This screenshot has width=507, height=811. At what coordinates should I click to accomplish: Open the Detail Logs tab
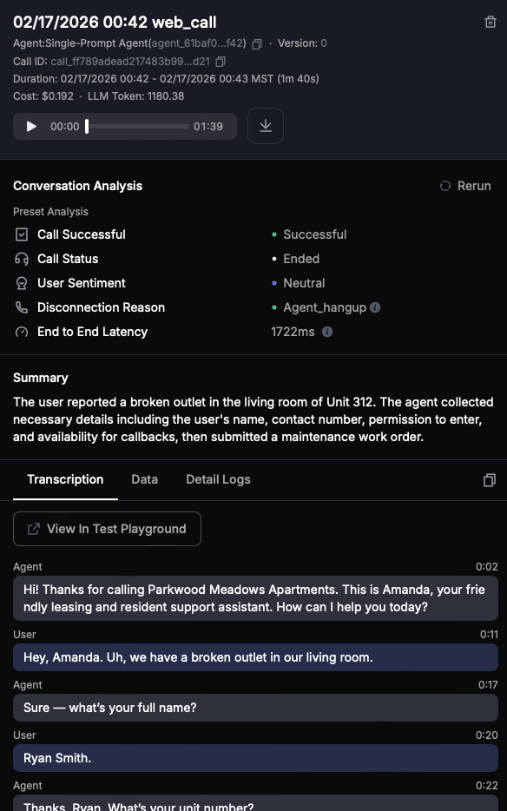click(x=217, y=478)
